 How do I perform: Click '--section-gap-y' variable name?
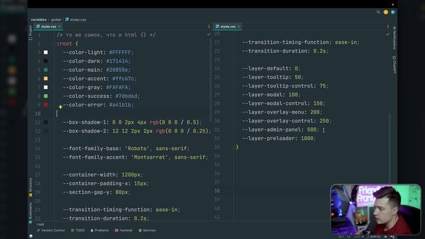[88, 192]
